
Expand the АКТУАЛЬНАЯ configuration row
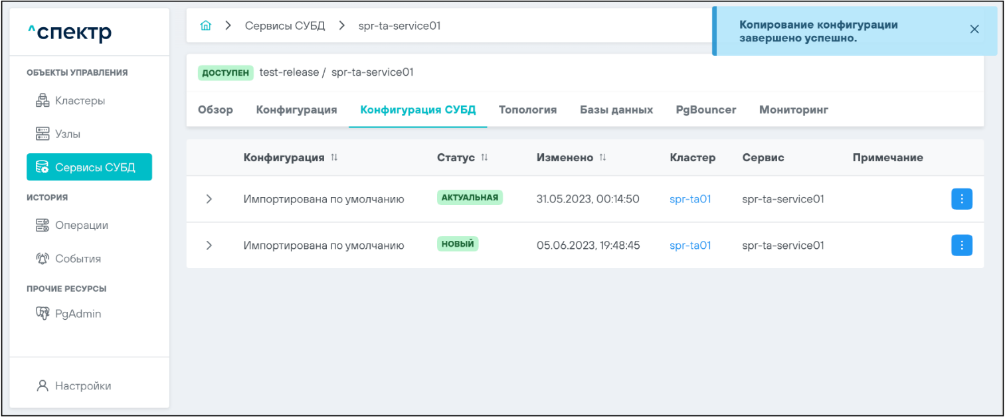[x=209, y=199]
